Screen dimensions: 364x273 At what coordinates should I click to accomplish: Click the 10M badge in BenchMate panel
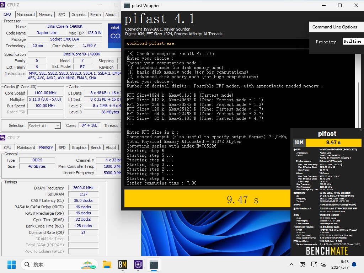299,142
